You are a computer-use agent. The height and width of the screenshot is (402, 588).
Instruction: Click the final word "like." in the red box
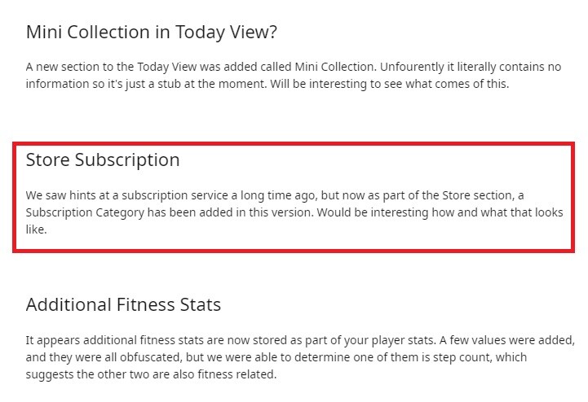pos(36,229)
